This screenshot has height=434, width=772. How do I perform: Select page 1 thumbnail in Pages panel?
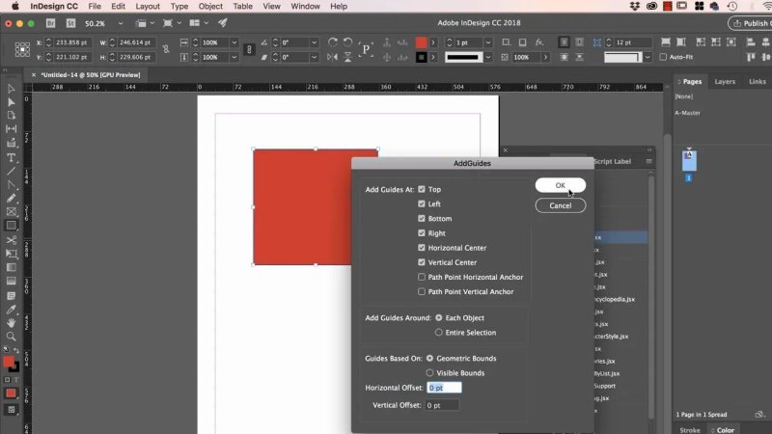coord(689,161)
